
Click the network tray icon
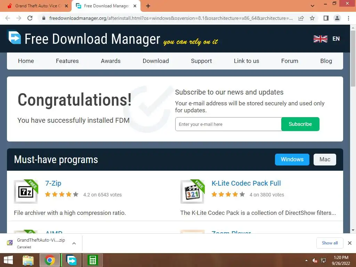323,260
